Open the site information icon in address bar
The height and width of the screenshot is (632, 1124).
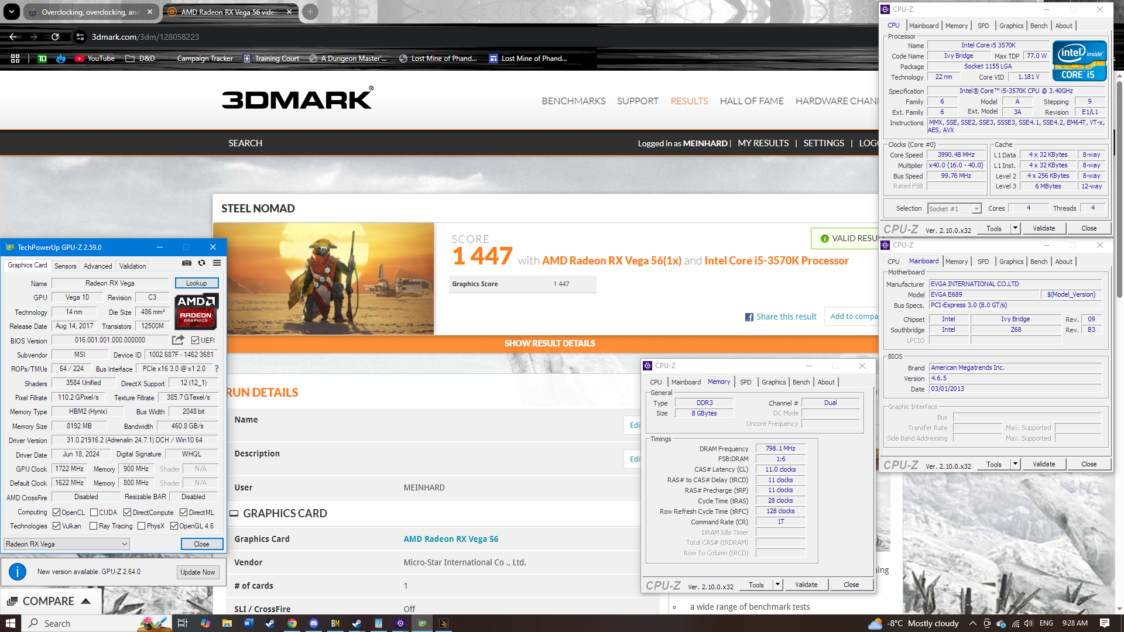tap(80, 37)
